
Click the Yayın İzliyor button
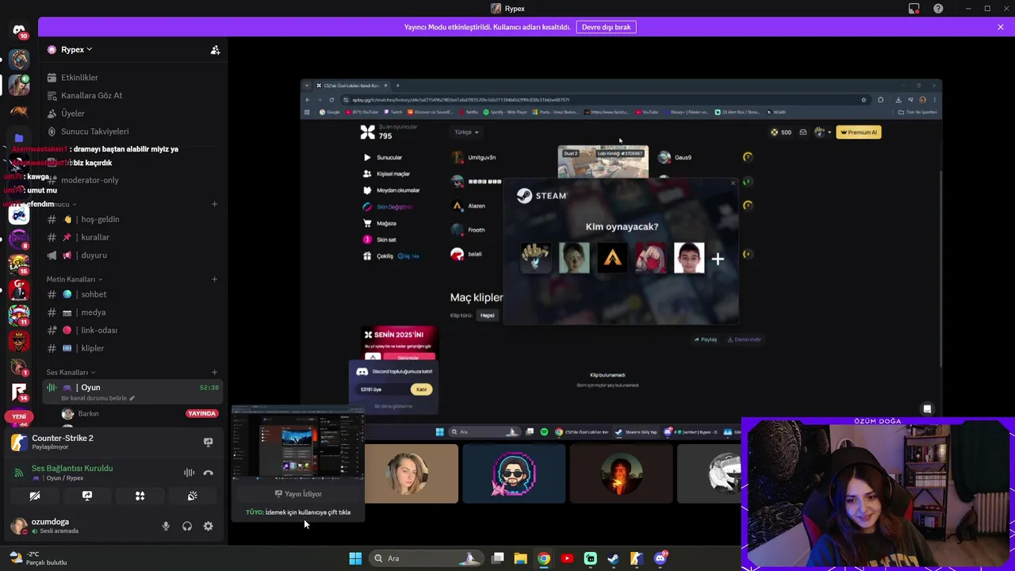click(x=298, y=493)
